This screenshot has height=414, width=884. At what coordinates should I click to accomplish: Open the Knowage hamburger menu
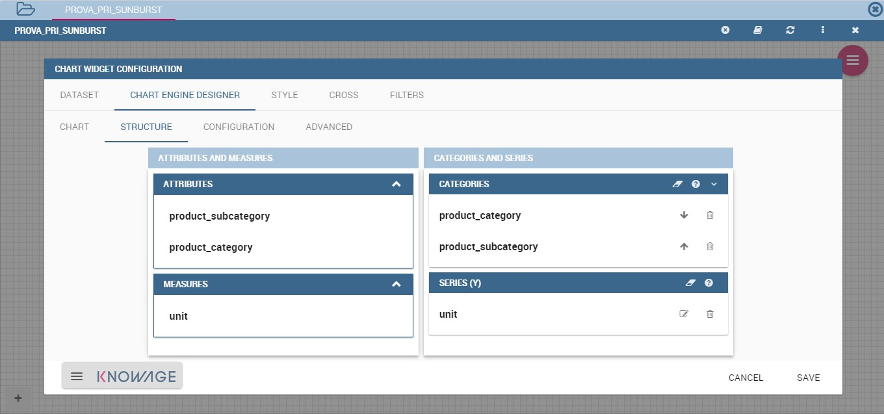click(x=77, y=376)
